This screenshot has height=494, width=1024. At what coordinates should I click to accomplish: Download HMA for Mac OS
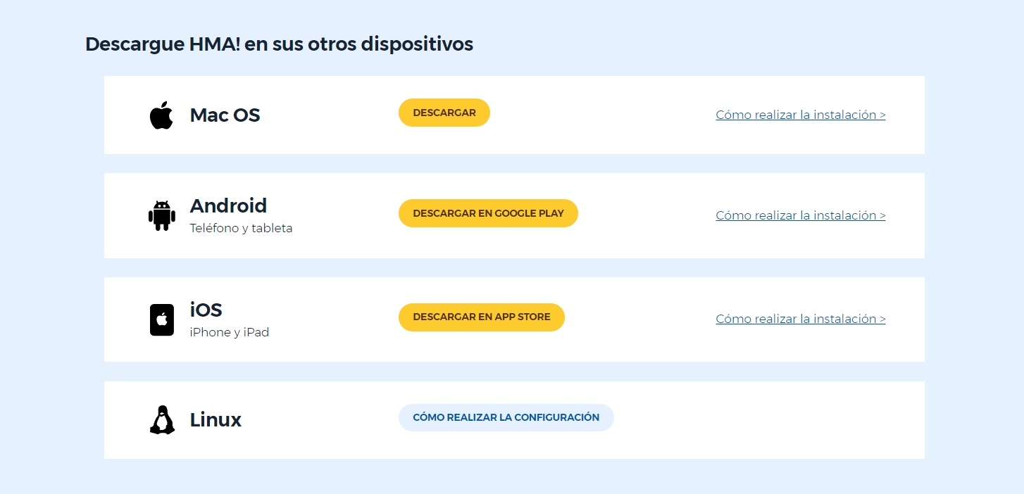coord(444,113)
